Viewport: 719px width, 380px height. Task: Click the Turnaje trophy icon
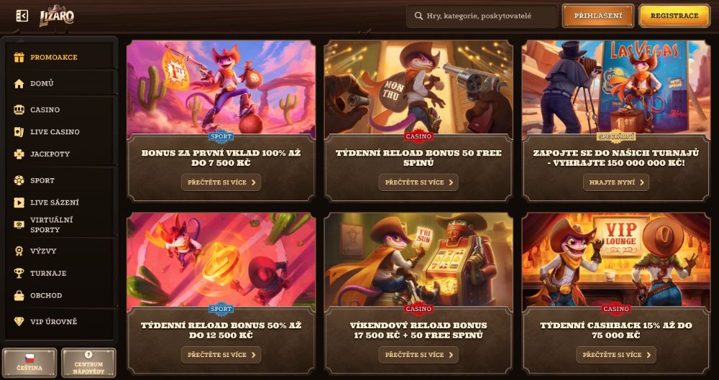click(19, 273)
